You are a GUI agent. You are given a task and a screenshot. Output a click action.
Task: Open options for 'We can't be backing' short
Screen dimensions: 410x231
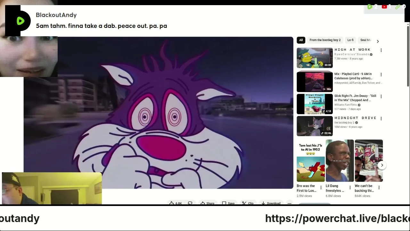[x=379, y=188]
